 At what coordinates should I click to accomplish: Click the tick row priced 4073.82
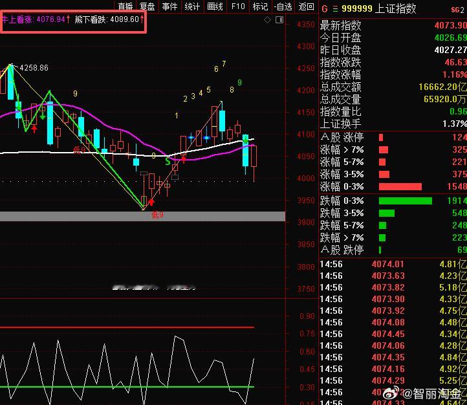point(393,287)
